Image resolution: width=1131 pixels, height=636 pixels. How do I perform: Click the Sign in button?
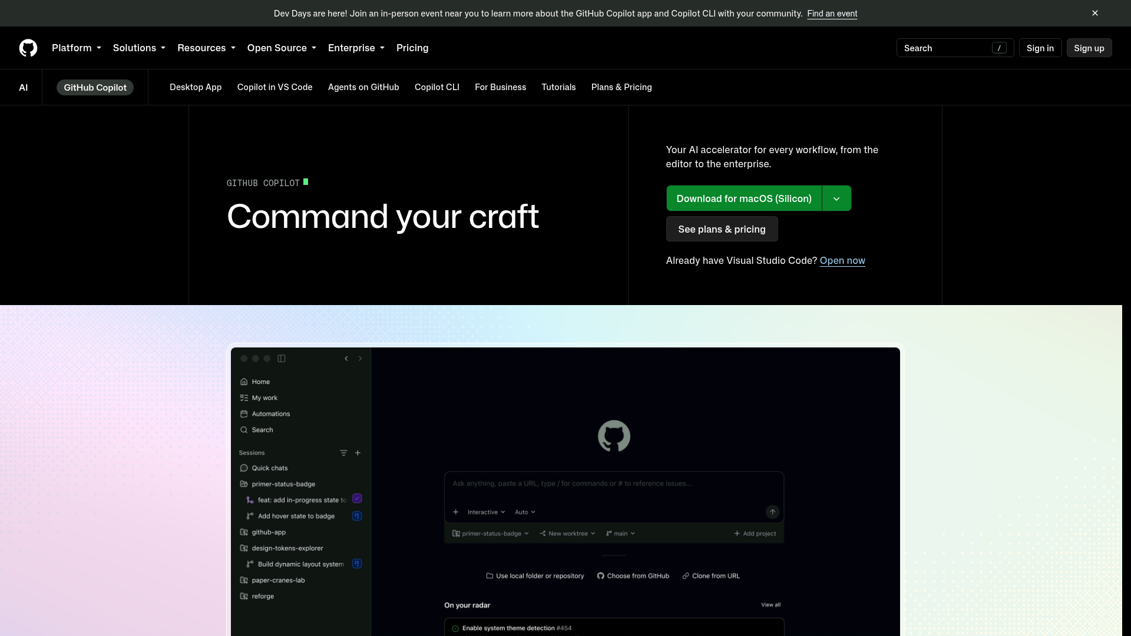coord(1040,48)
